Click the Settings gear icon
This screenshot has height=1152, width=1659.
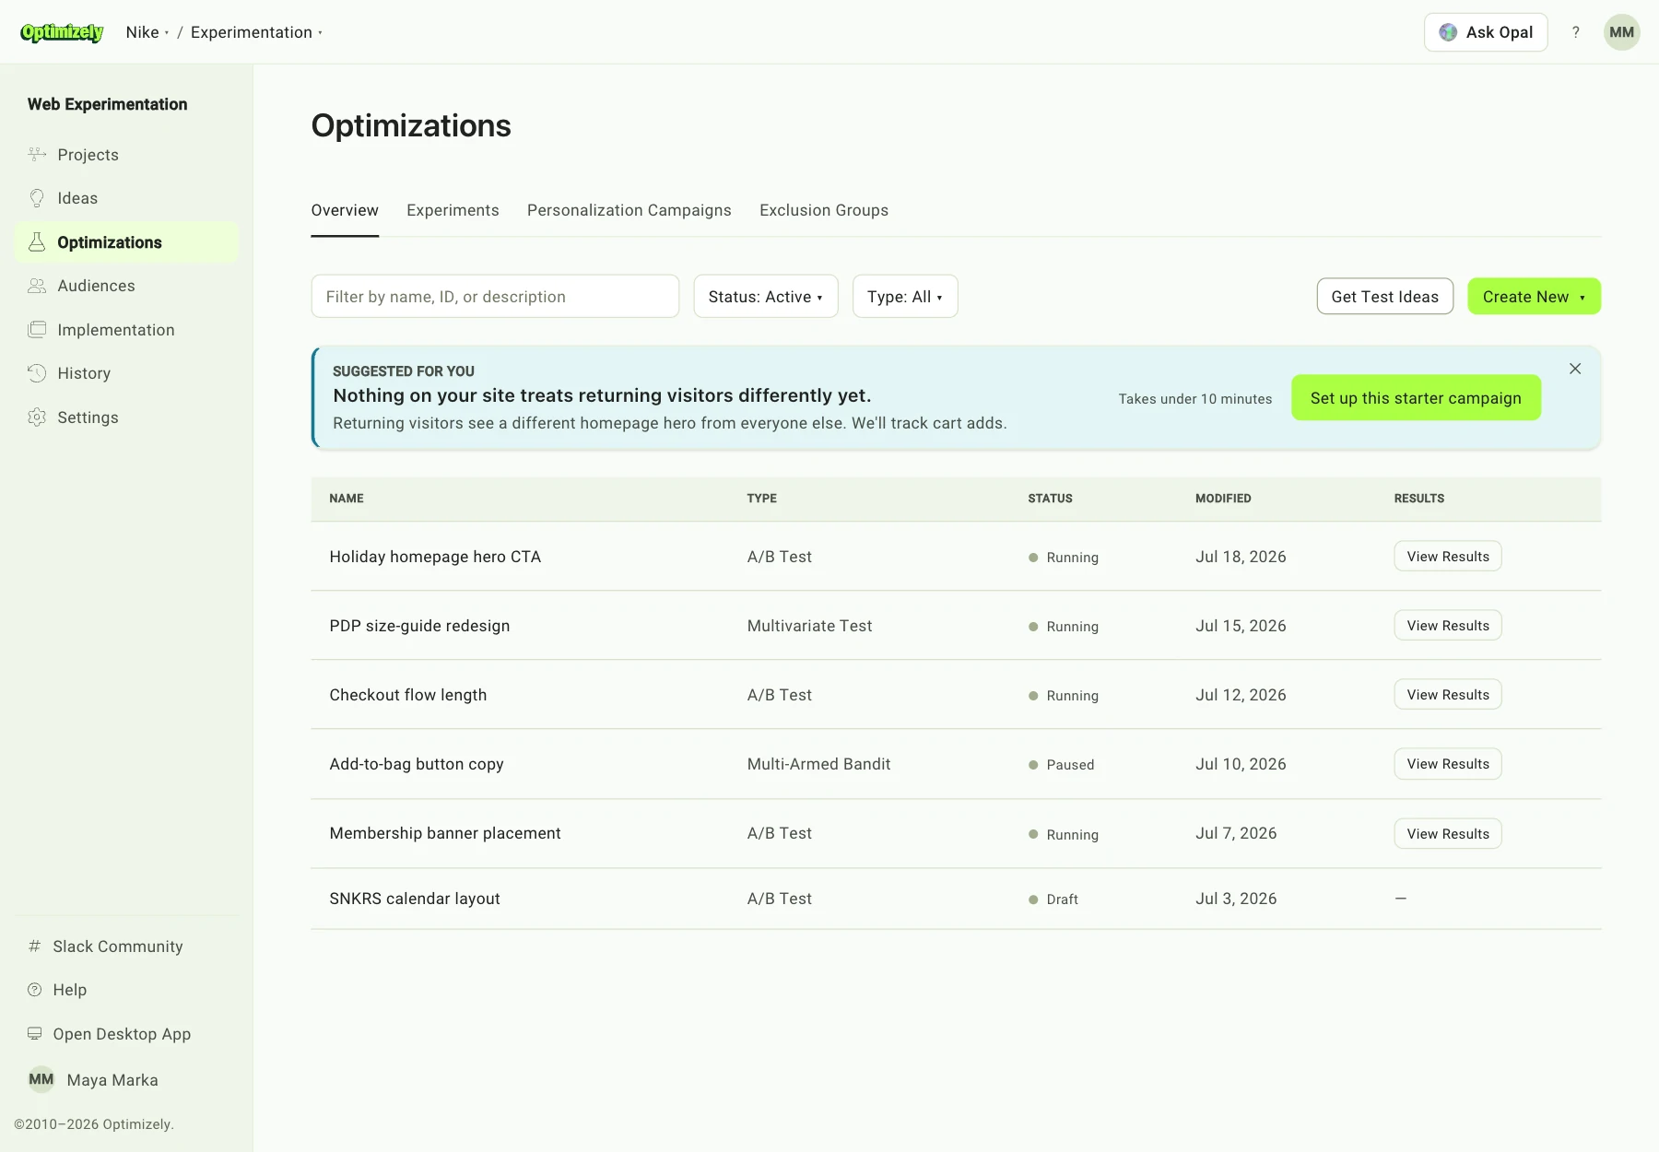(37, 417)
